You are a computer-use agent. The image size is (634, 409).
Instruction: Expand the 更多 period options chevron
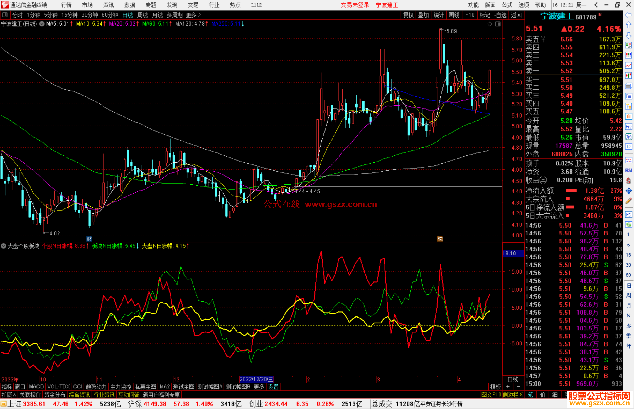coord(200,15)
